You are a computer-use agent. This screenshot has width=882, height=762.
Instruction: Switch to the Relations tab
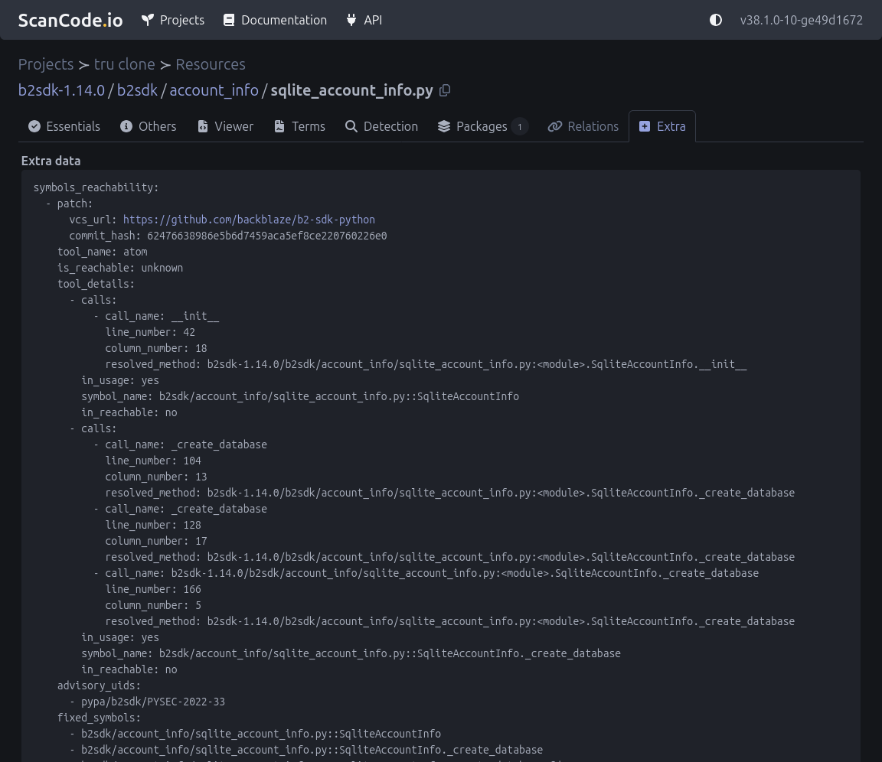[x=583, y=126]
